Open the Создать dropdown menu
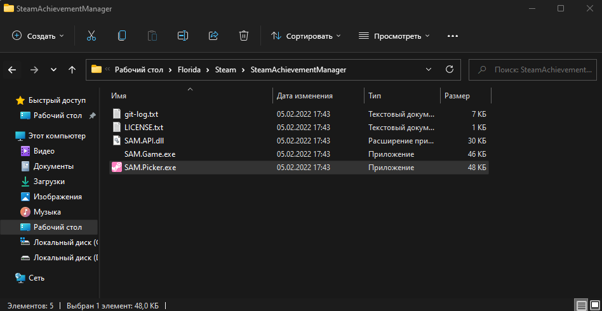 [38, 36]
